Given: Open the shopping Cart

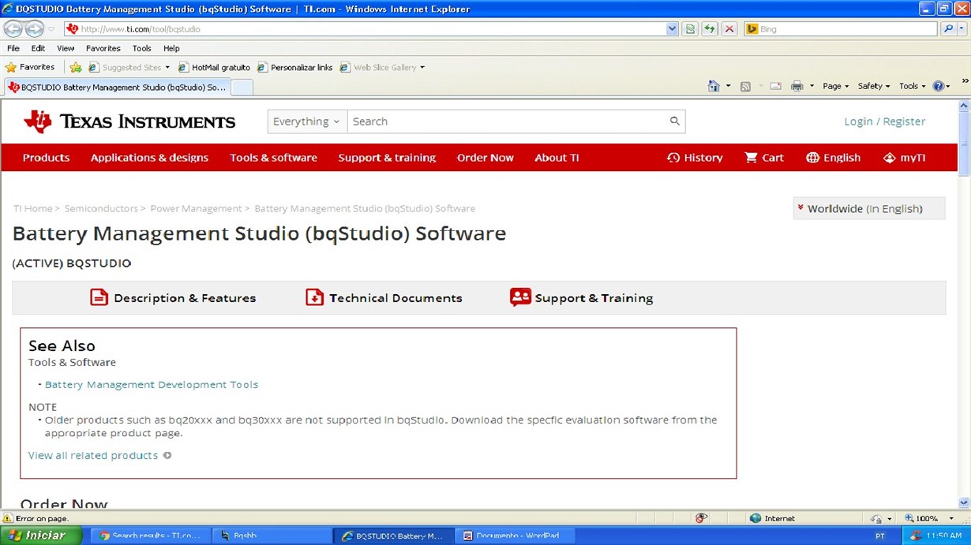Looking at the screenshot, I should (x=764, y=158).
